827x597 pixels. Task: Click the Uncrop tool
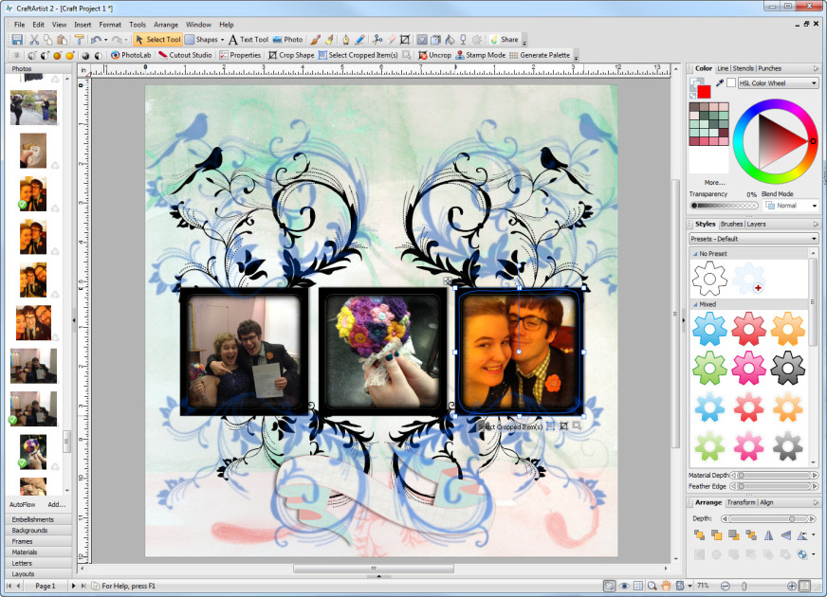click(x=433, y=55)
